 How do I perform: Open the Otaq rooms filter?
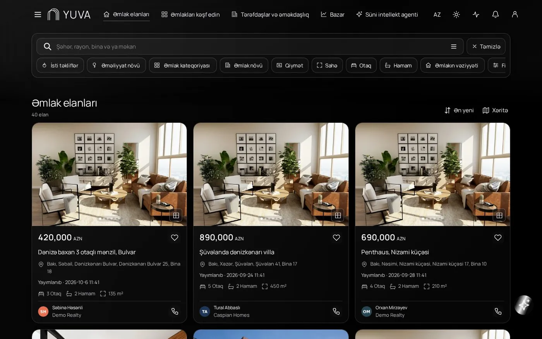[x=361, y=65]
